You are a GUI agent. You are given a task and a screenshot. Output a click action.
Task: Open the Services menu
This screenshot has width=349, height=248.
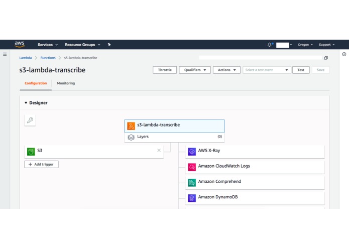(x=48, y=45)
